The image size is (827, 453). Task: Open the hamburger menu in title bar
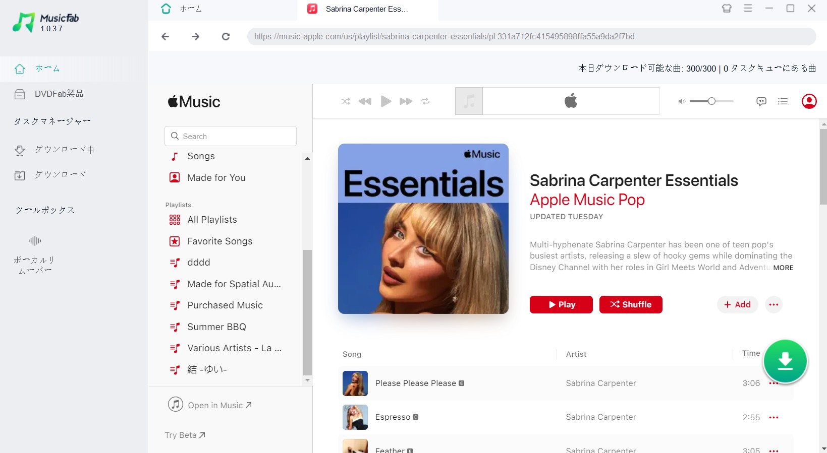[748, 8]
